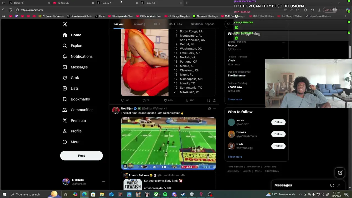Open options for Jacoby trending topic
Viewport: 352px width, 198px height.
[284, 42]
